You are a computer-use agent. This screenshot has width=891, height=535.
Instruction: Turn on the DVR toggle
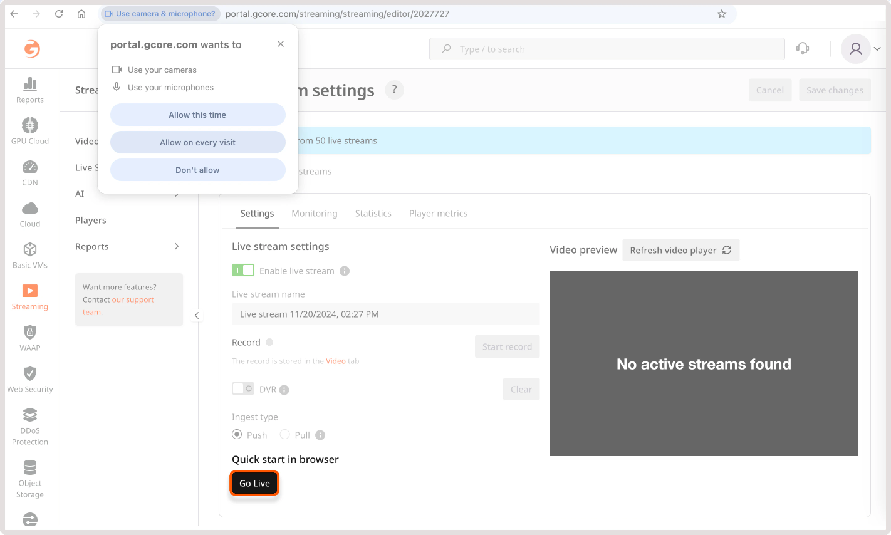tap(243, 389)
